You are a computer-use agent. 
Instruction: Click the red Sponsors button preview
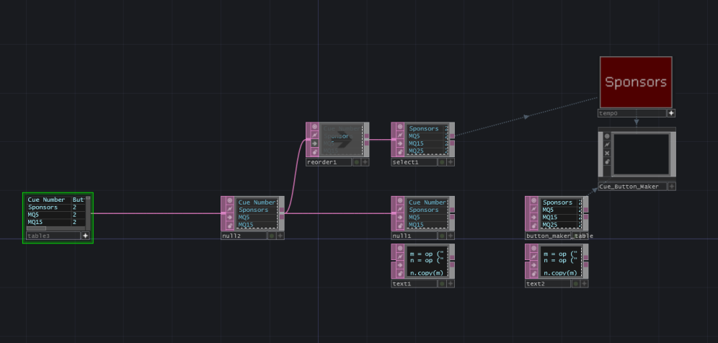pos(635,82)
